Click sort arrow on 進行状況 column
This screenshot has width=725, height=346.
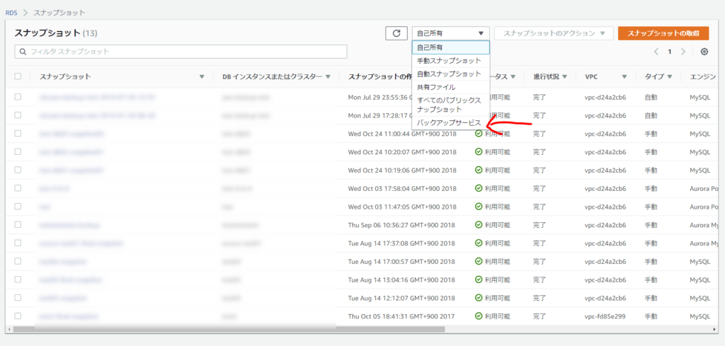tap(564, 76)
